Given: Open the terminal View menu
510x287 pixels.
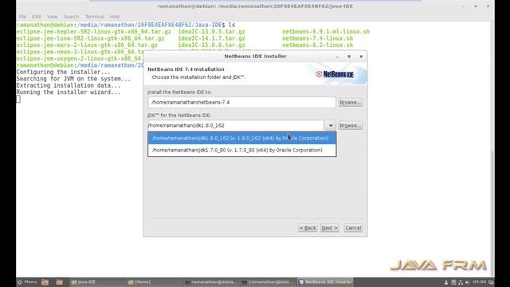Looking at the screenshot, I should coord(52,17).
